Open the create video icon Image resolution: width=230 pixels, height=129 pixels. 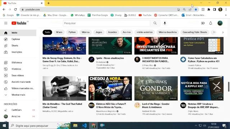tap(203, 23)
